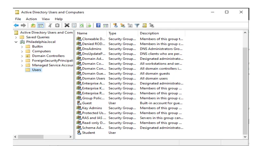Click the DnsAdmins group icon

79,49
